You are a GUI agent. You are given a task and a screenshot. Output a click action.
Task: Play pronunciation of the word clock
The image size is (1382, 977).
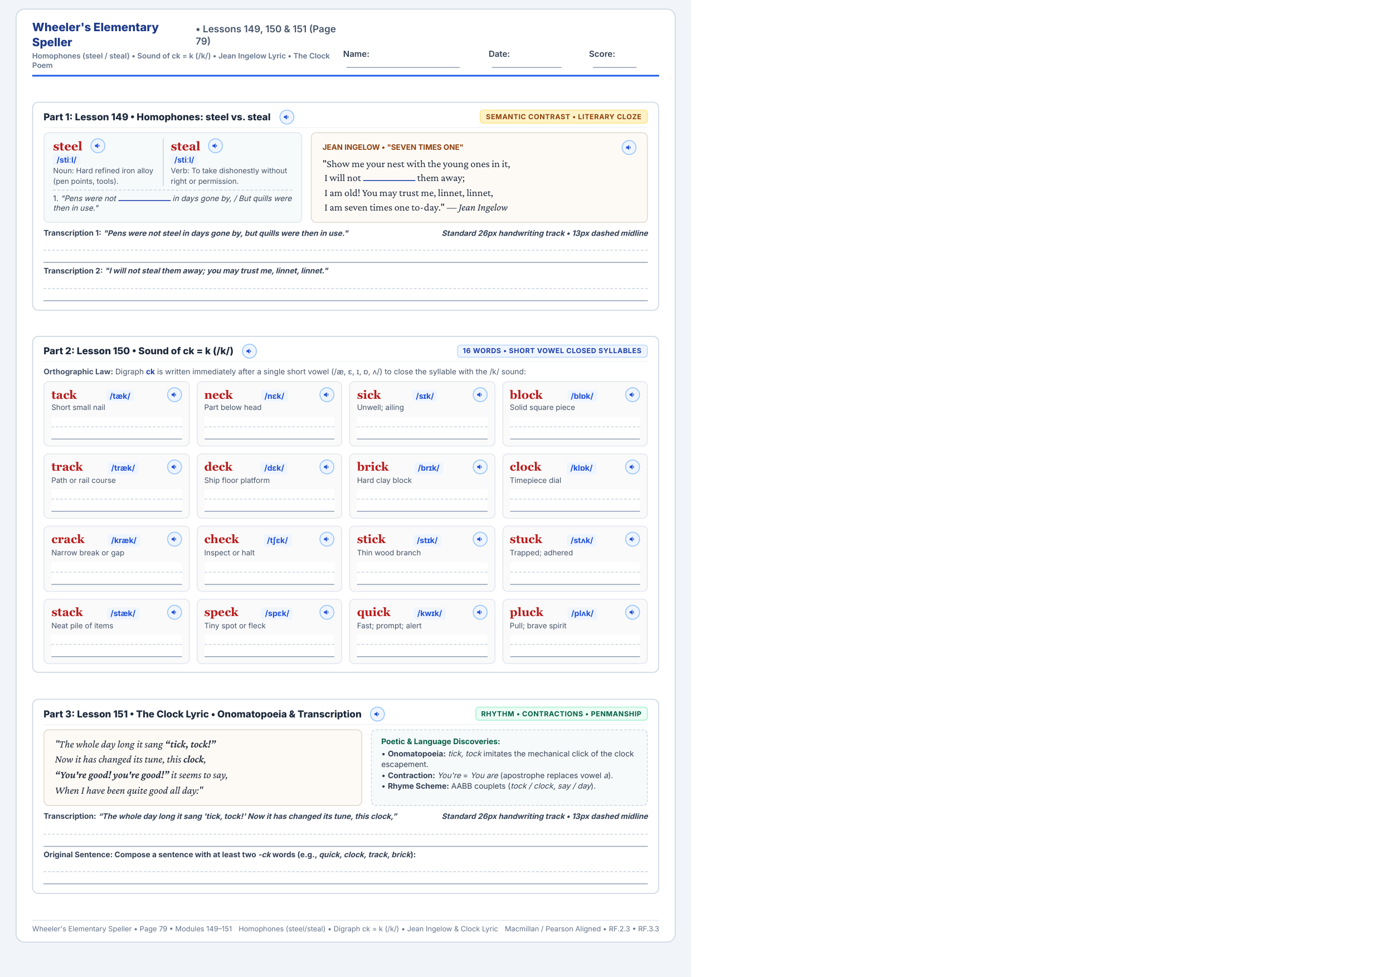click(632, 467)
